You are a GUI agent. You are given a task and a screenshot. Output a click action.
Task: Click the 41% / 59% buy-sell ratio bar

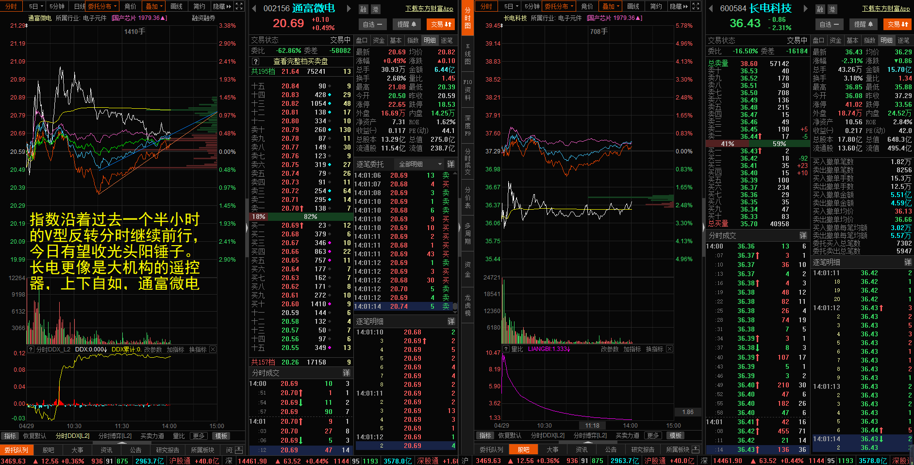[758, 144]
